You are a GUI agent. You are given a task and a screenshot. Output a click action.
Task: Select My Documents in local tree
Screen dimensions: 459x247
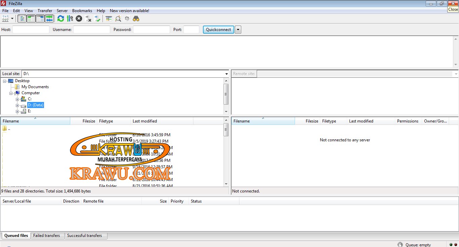(35, 87)
